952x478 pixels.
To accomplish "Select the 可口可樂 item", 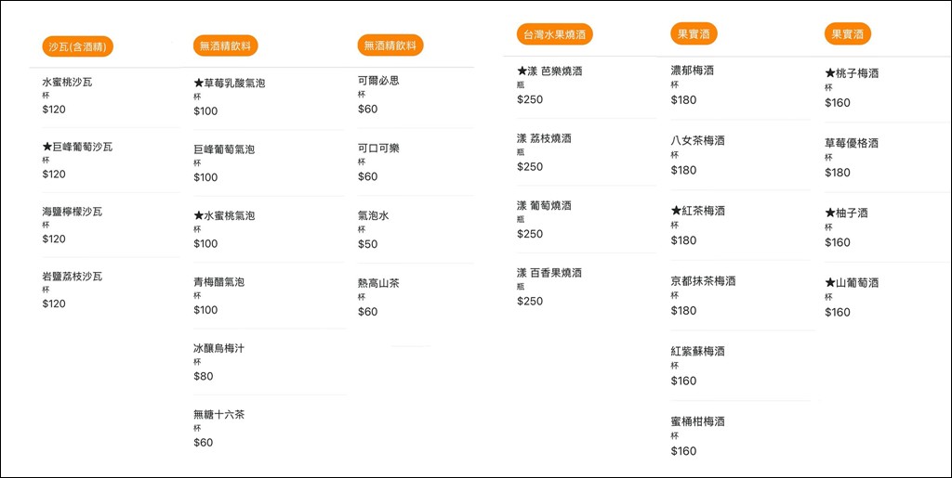I will click(x=379, y=149).
